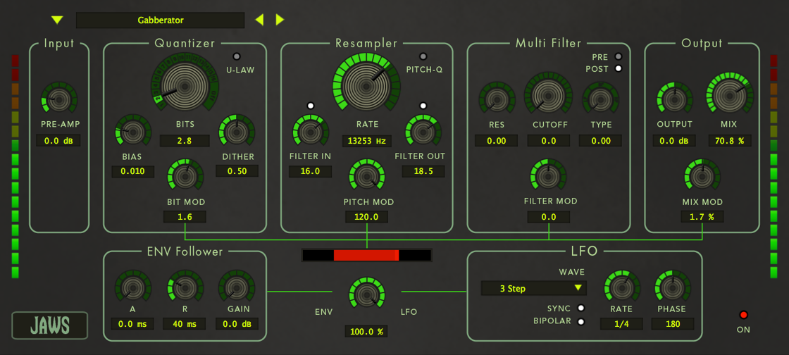Click the JAWS logo button
This screenshot has height=355, width=789.
click(x=50, y=326)
